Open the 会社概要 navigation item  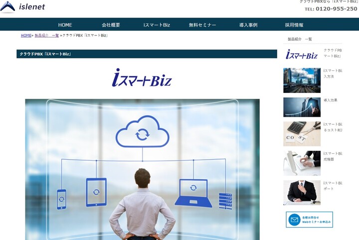coord(111,25)
